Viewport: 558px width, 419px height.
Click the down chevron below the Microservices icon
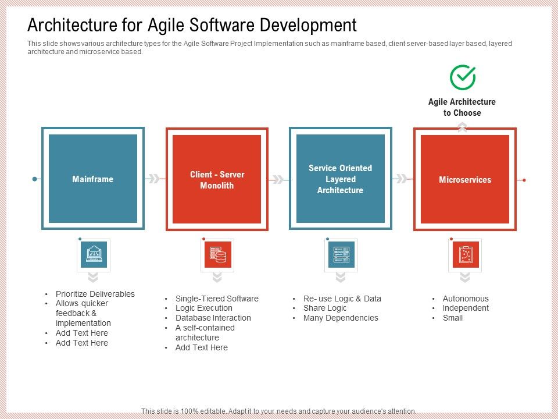tap(465, 277)
